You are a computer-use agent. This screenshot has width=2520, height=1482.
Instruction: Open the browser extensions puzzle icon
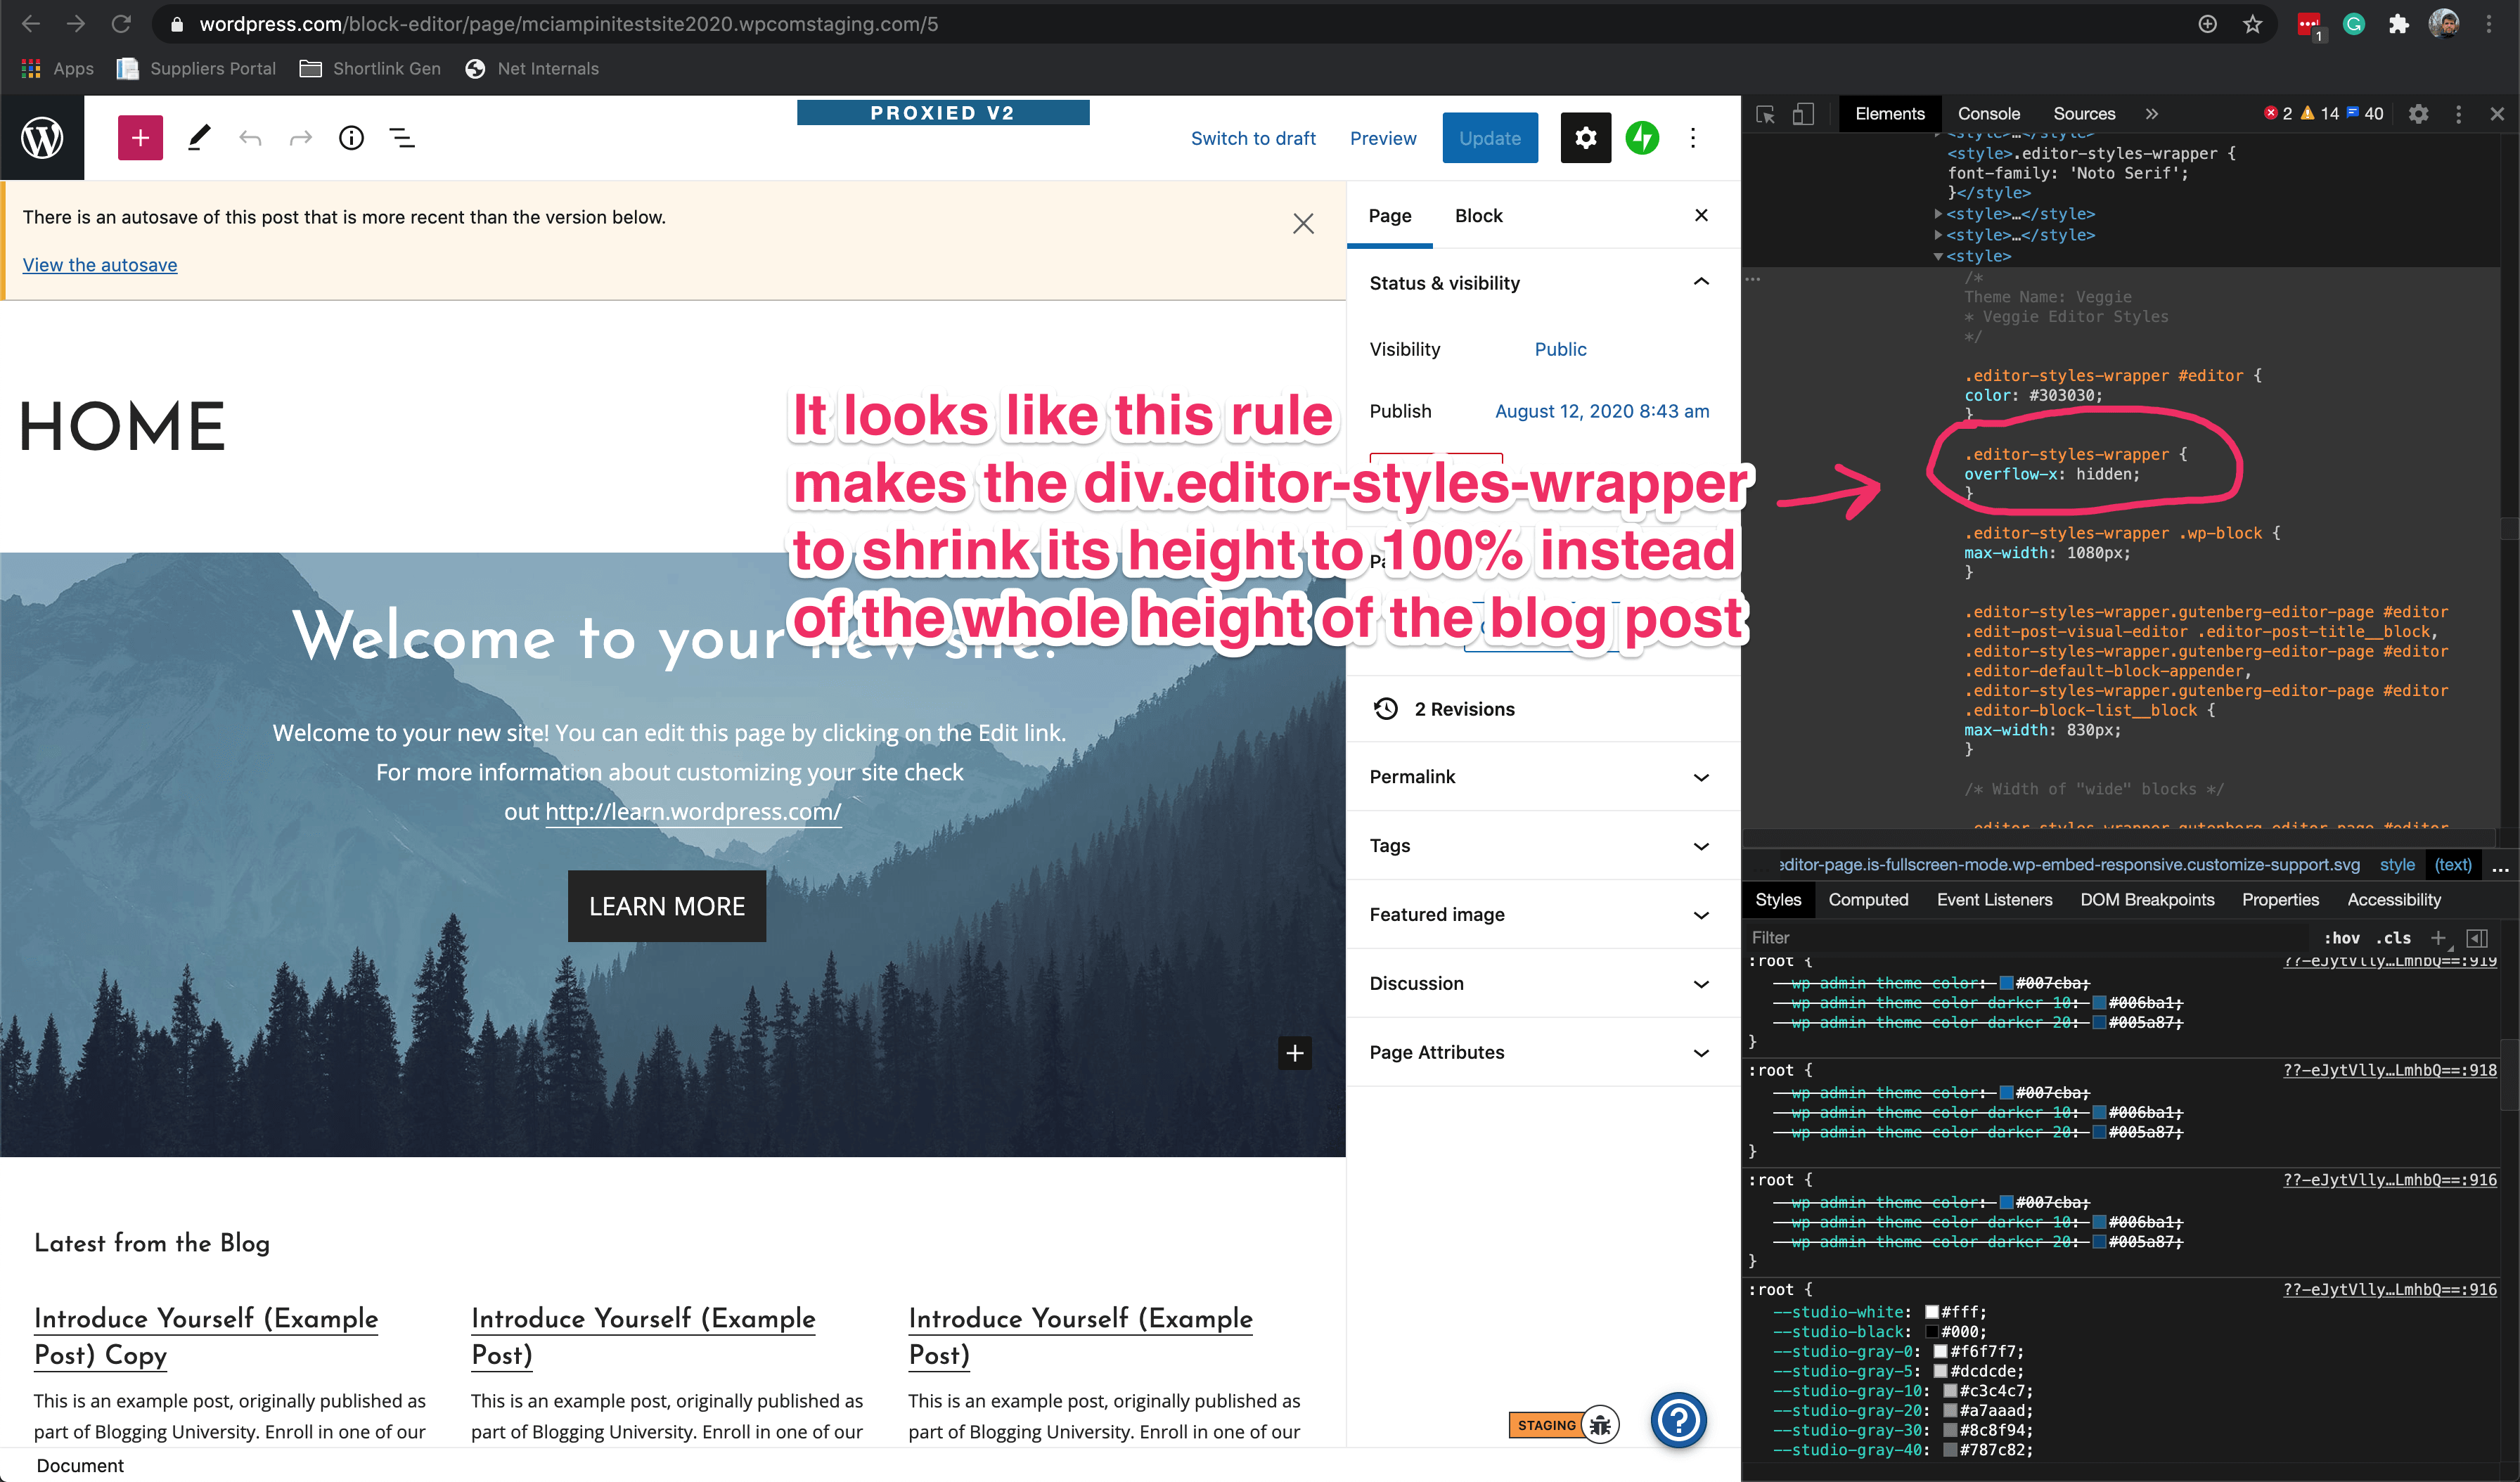[x=2399, y=24]
